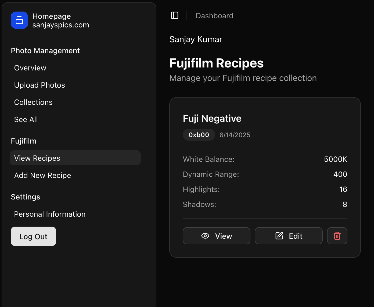The image size is (374, 307).
Task: Select View Recipes in the sidebar
Action: tap(75, 158)
